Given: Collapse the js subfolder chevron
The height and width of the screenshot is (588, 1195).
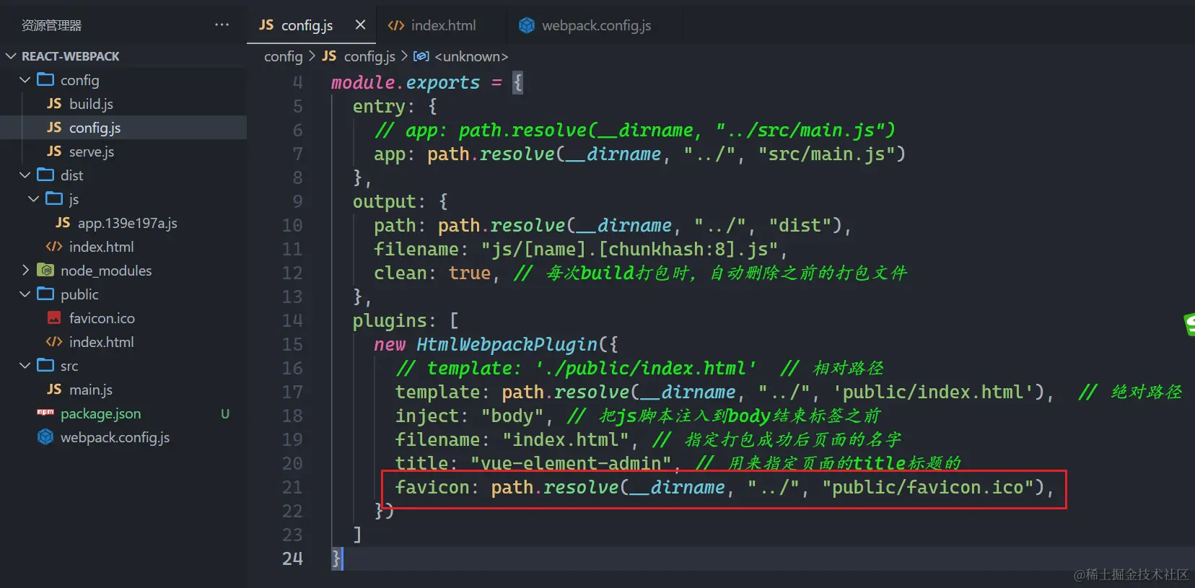Looking at the screenshot, I should coord(34,199).
